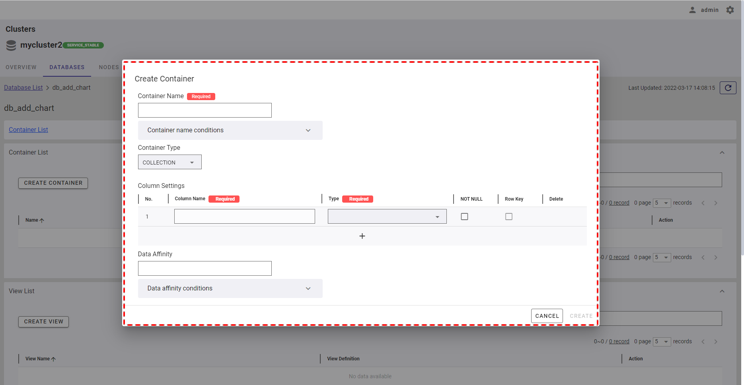The height and width of the screenshot is (385, 744).
Task: Open the Container Type COLLECTION dropdown
Action: (169, 162)
